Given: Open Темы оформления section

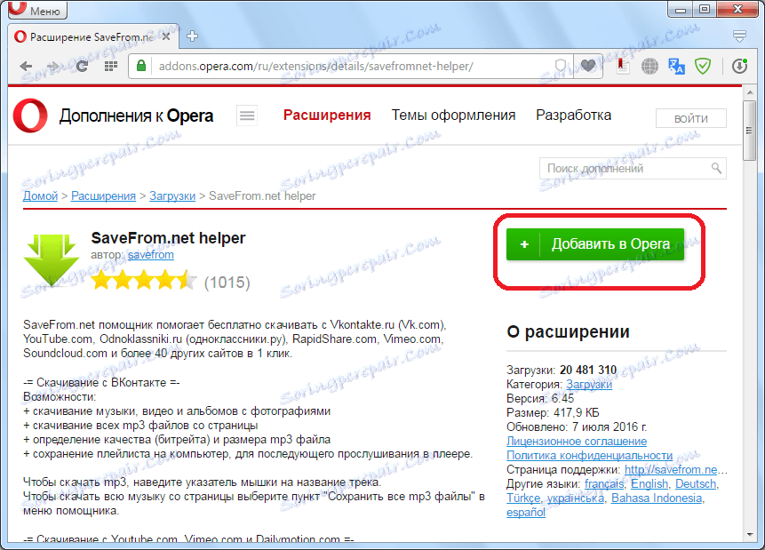Looking at the screenshot, I should [x=453, y=116].
